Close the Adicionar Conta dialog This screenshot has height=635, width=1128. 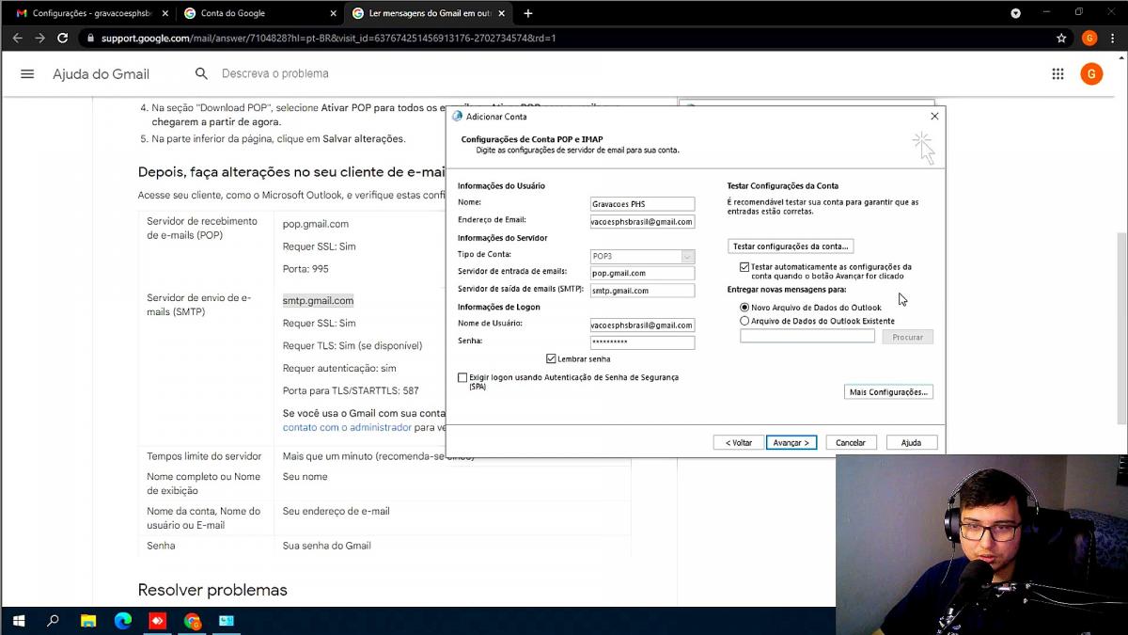click(x=934, y=116)
